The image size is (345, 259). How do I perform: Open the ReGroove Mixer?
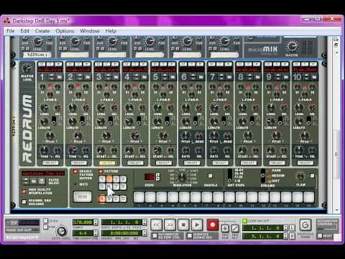(x=305, y=225)
